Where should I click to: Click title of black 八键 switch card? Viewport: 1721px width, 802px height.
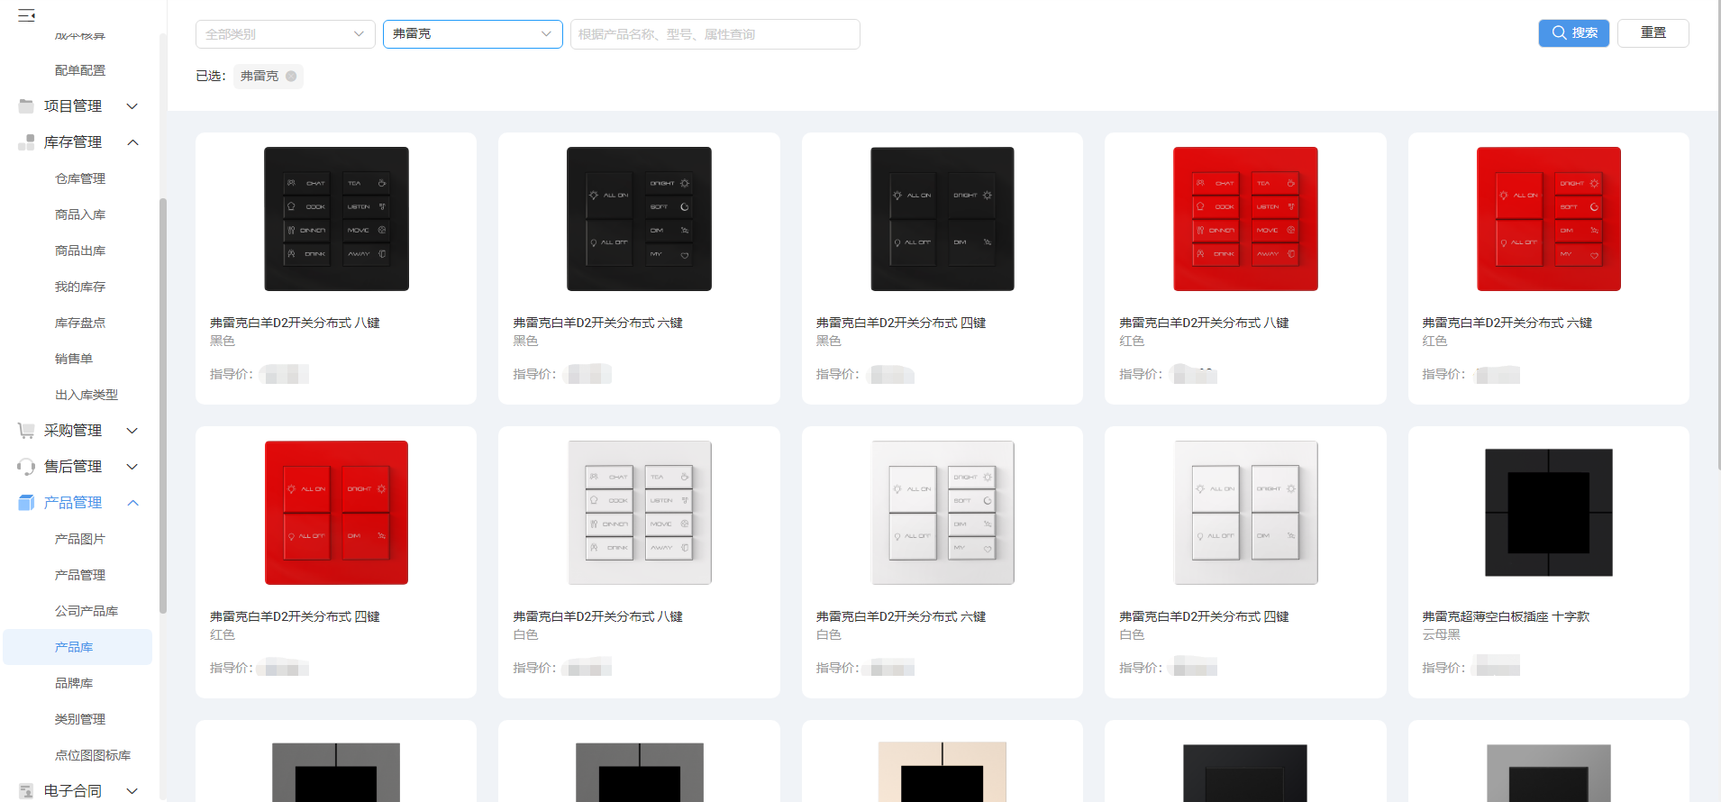pos(295,323)
